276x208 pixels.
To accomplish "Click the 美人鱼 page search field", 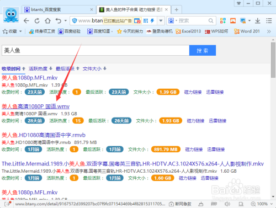I will coord(95,50).
